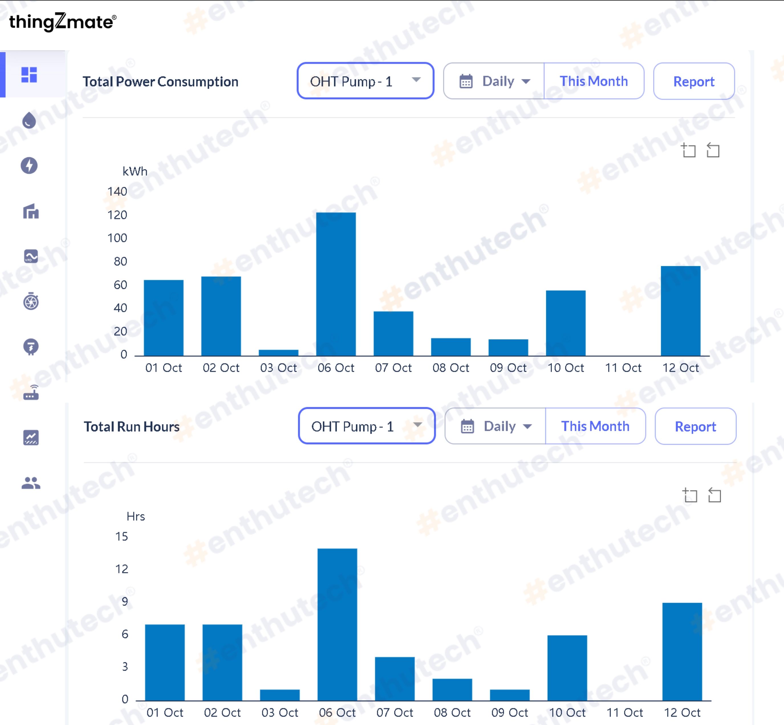784x725 pixels.
Task: Click zoom reset icon on power chart
Action: [x=713, y=150]
